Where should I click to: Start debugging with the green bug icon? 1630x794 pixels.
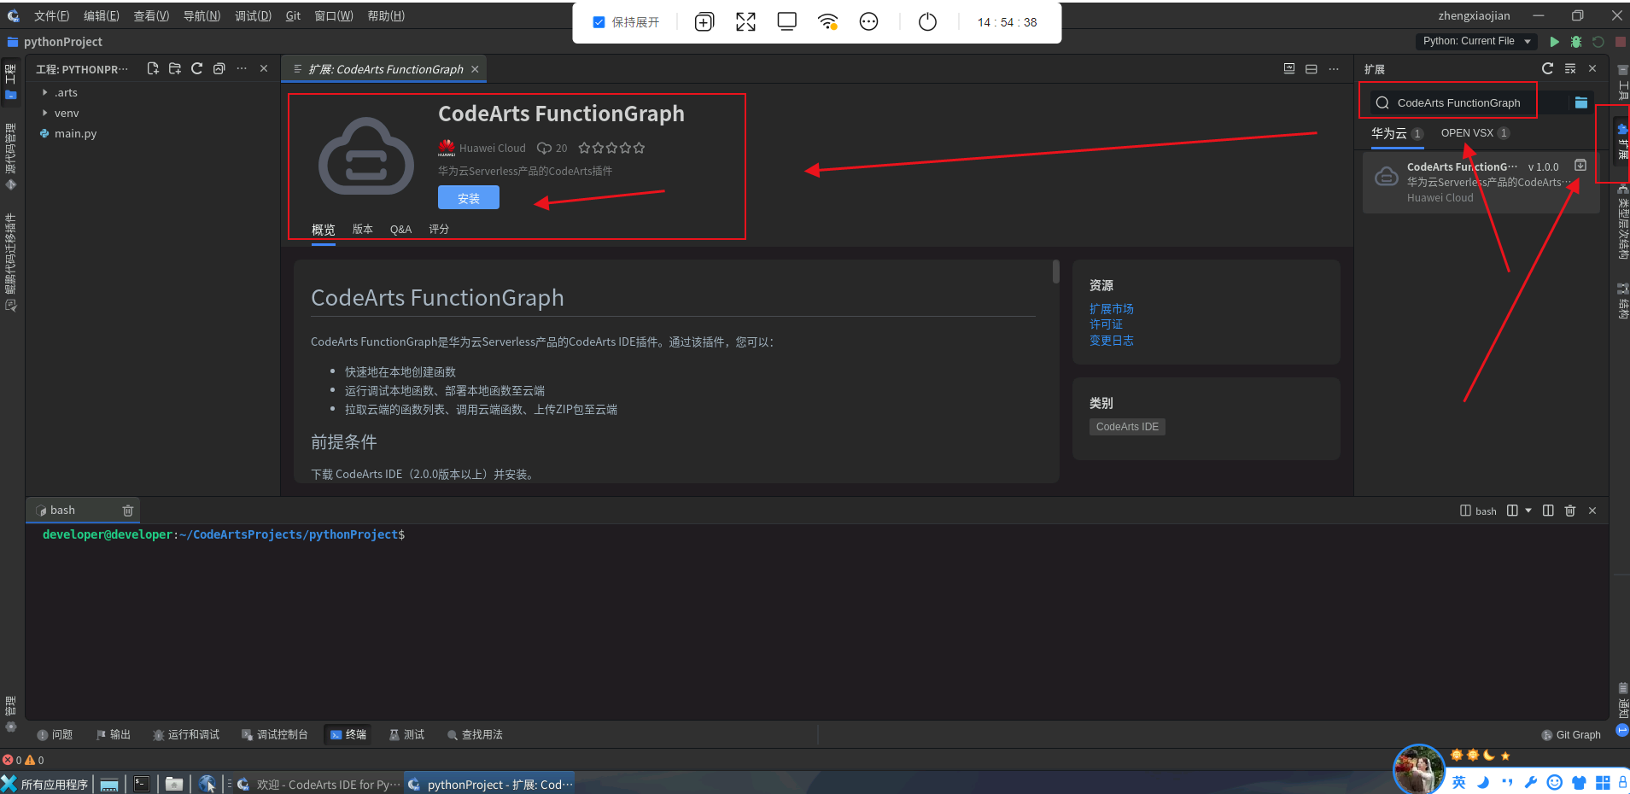point(1576,41)
